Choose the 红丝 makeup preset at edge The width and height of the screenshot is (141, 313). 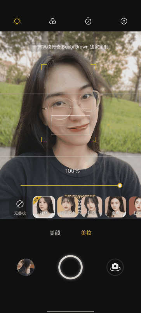135,207
